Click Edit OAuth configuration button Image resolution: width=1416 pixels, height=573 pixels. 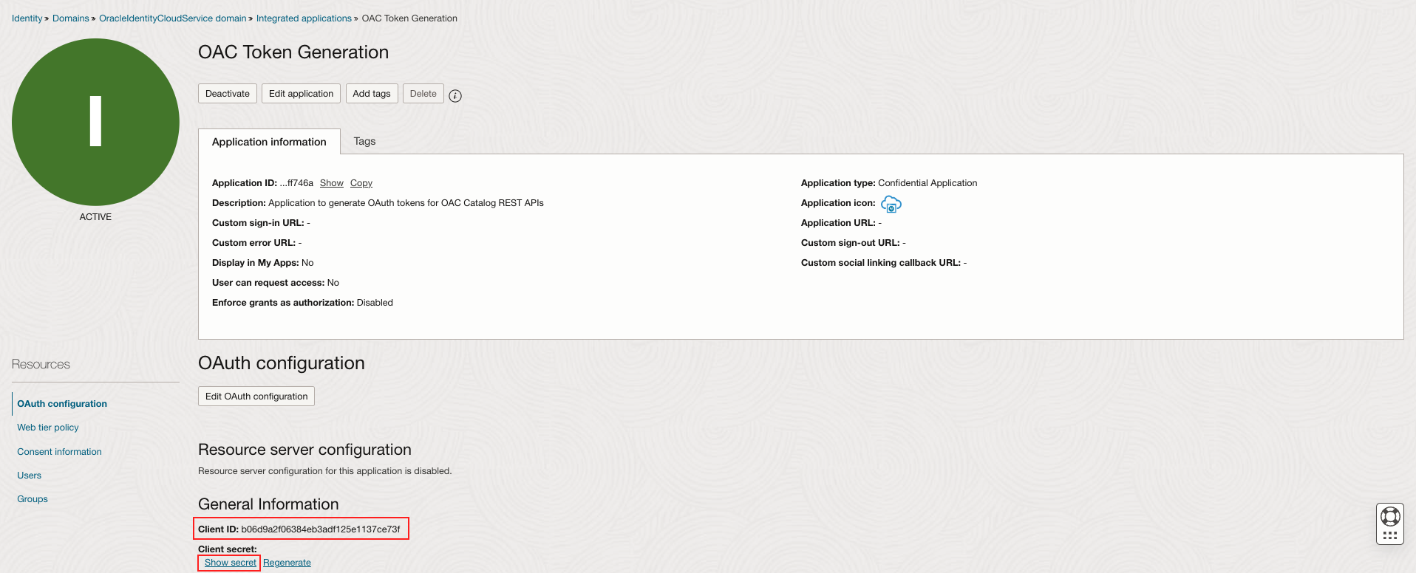coord(256,397)
